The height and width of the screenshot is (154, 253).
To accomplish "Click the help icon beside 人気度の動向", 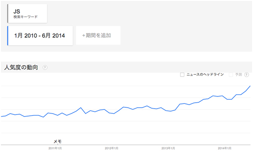I will pyautogui.click(x=45, y=67).
